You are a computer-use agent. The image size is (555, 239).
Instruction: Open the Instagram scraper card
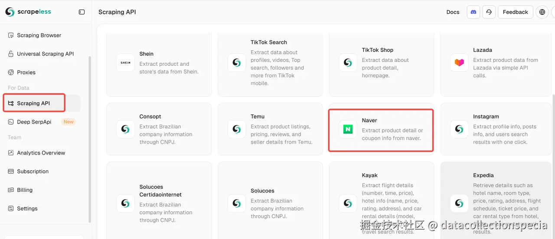click(x=496, y=129)
